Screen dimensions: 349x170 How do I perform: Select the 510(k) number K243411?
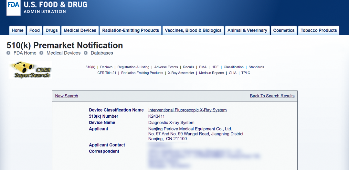tap(156, 116)
